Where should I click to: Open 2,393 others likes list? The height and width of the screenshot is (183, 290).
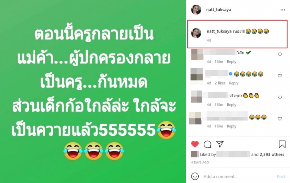pyautogui.click(x=272, y=154)
